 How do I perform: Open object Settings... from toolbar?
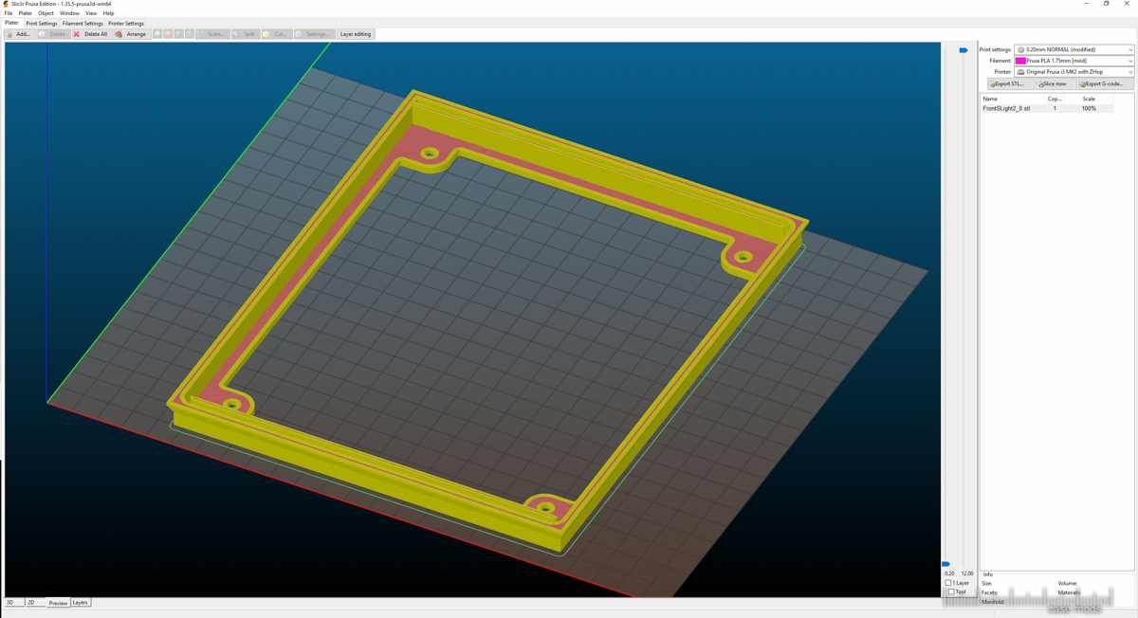pyautogui.click(x=313, y=34)
